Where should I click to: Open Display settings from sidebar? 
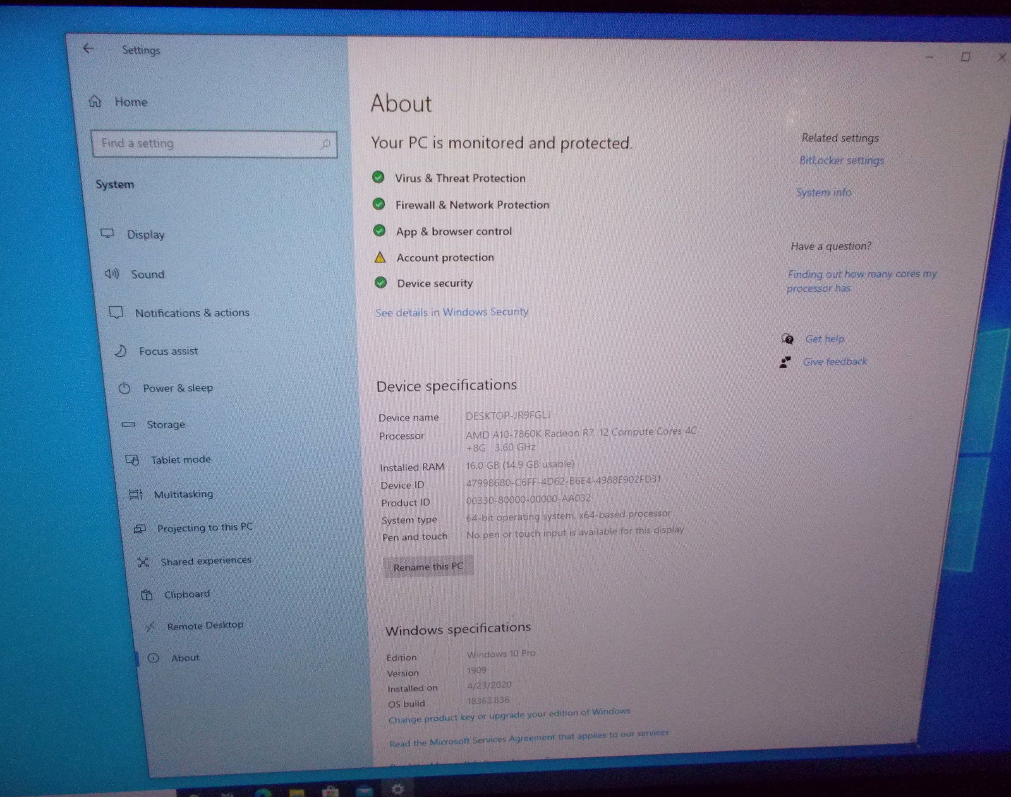[145, 234]
